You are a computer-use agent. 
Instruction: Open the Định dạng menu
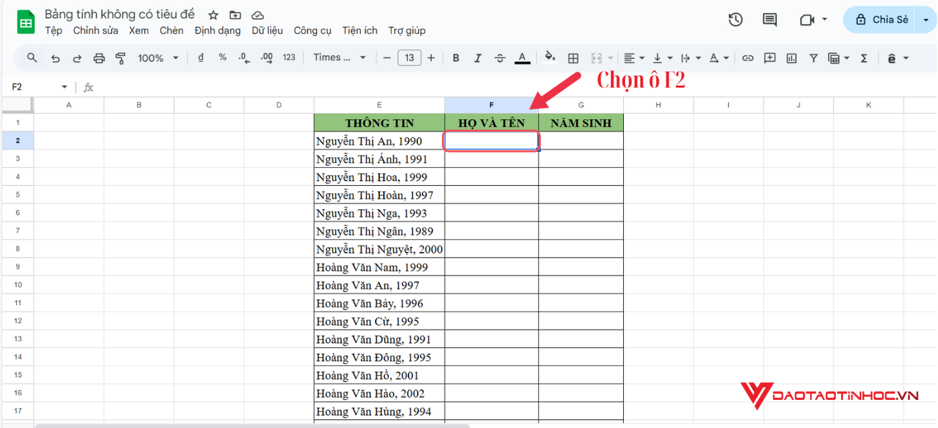(x=217, y=30)
